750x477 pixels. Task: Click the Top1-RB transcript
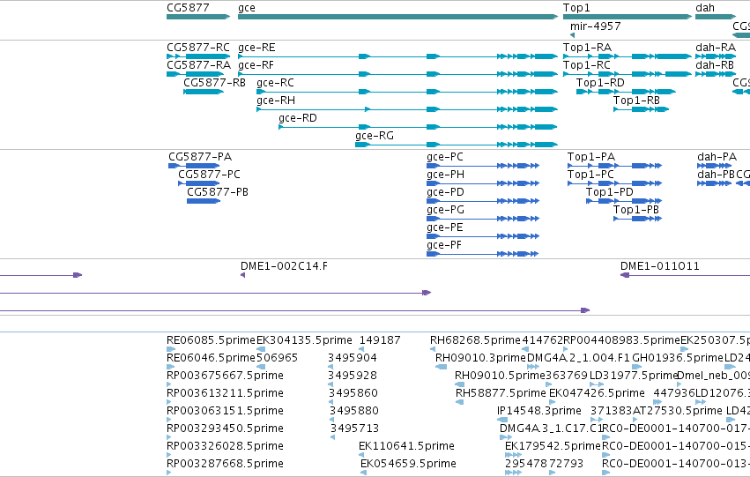(641, 109)
